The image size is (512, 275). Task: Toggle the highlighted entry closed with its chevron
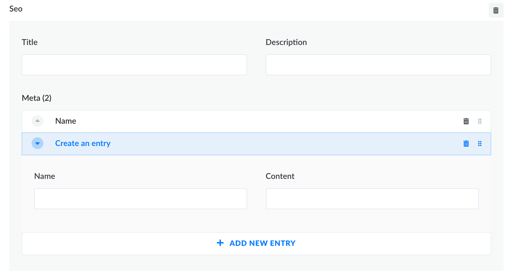(x=37, y=143)
